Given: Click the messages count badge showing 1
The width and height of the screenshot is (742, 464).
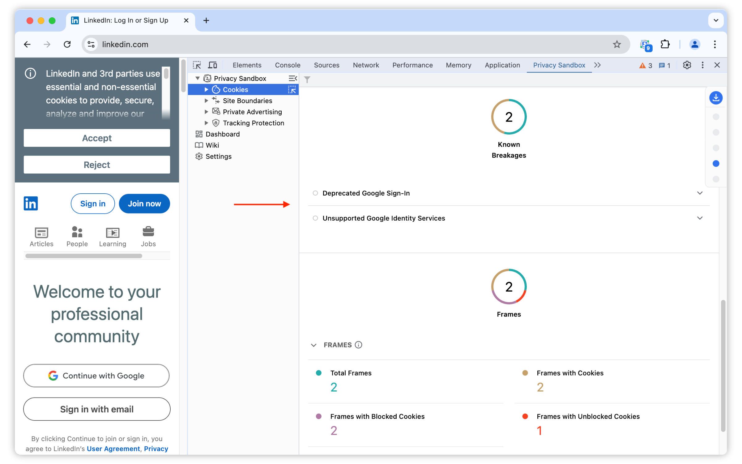Looking at the screenshot, I should coord(664,65).
